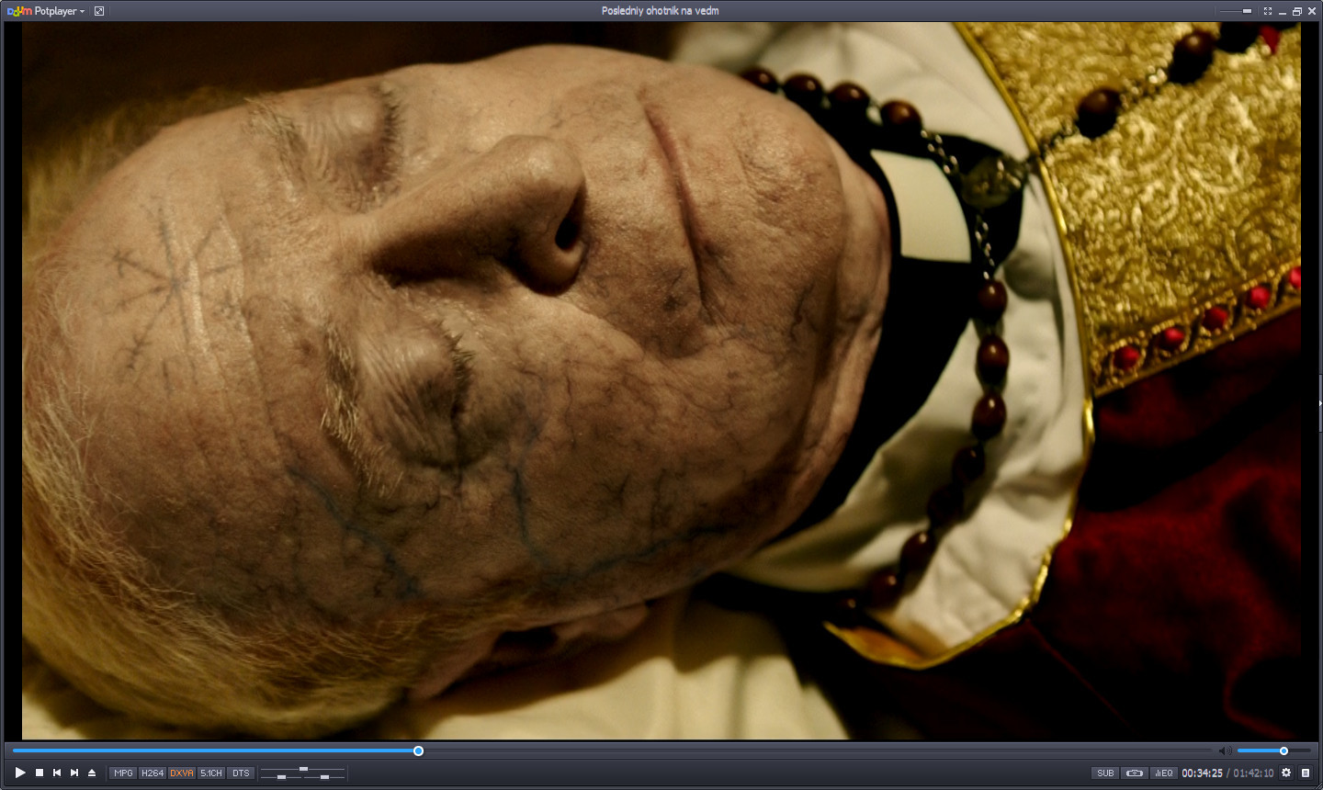Click the lower-left mini slider near DTS
Viewport: 1323px width, 790px height.
[281, 777]
